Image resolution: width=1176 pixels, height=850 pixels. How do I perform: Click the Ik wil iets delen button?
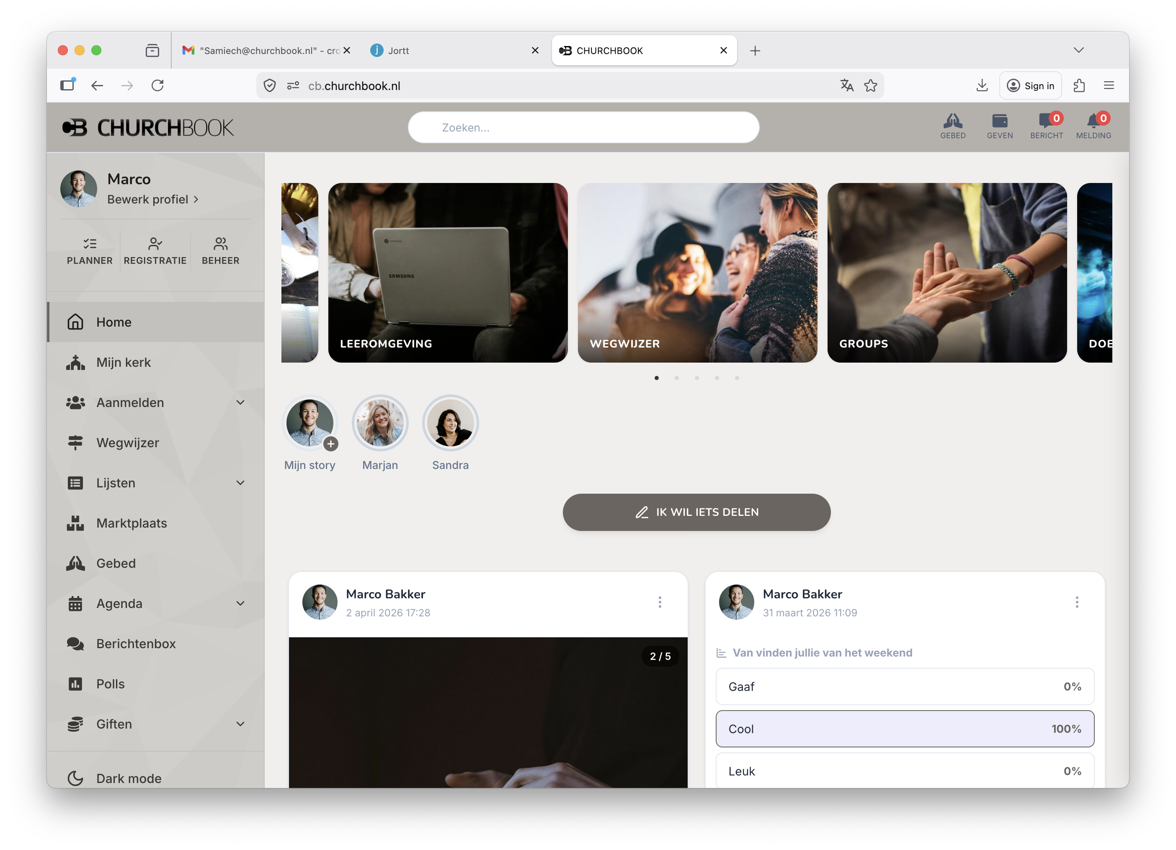696,512
